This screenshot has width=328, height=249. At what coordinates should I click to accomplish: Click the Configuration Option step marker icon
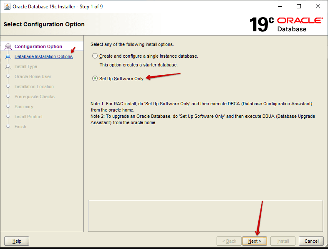8,46
